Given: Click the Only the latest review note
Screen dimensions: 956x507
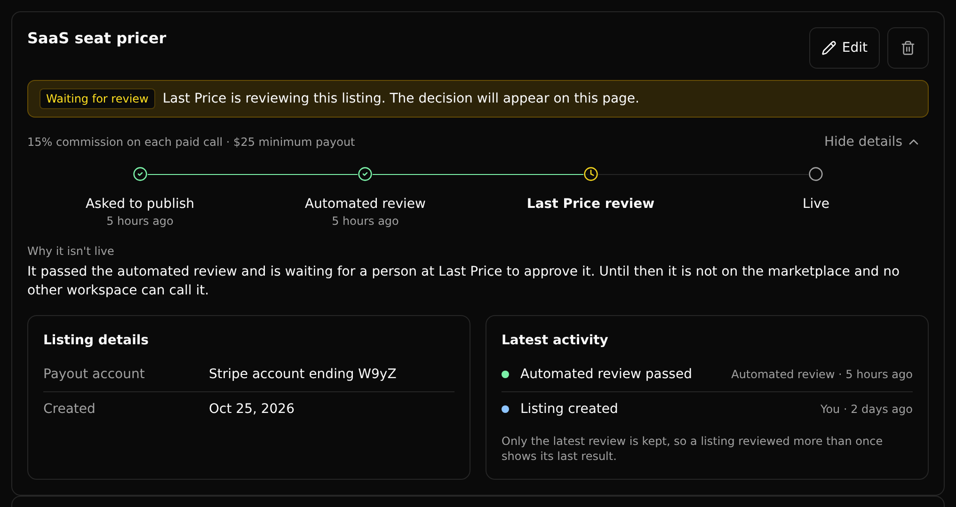Looking at the screenshot, I should coord(692,449).
